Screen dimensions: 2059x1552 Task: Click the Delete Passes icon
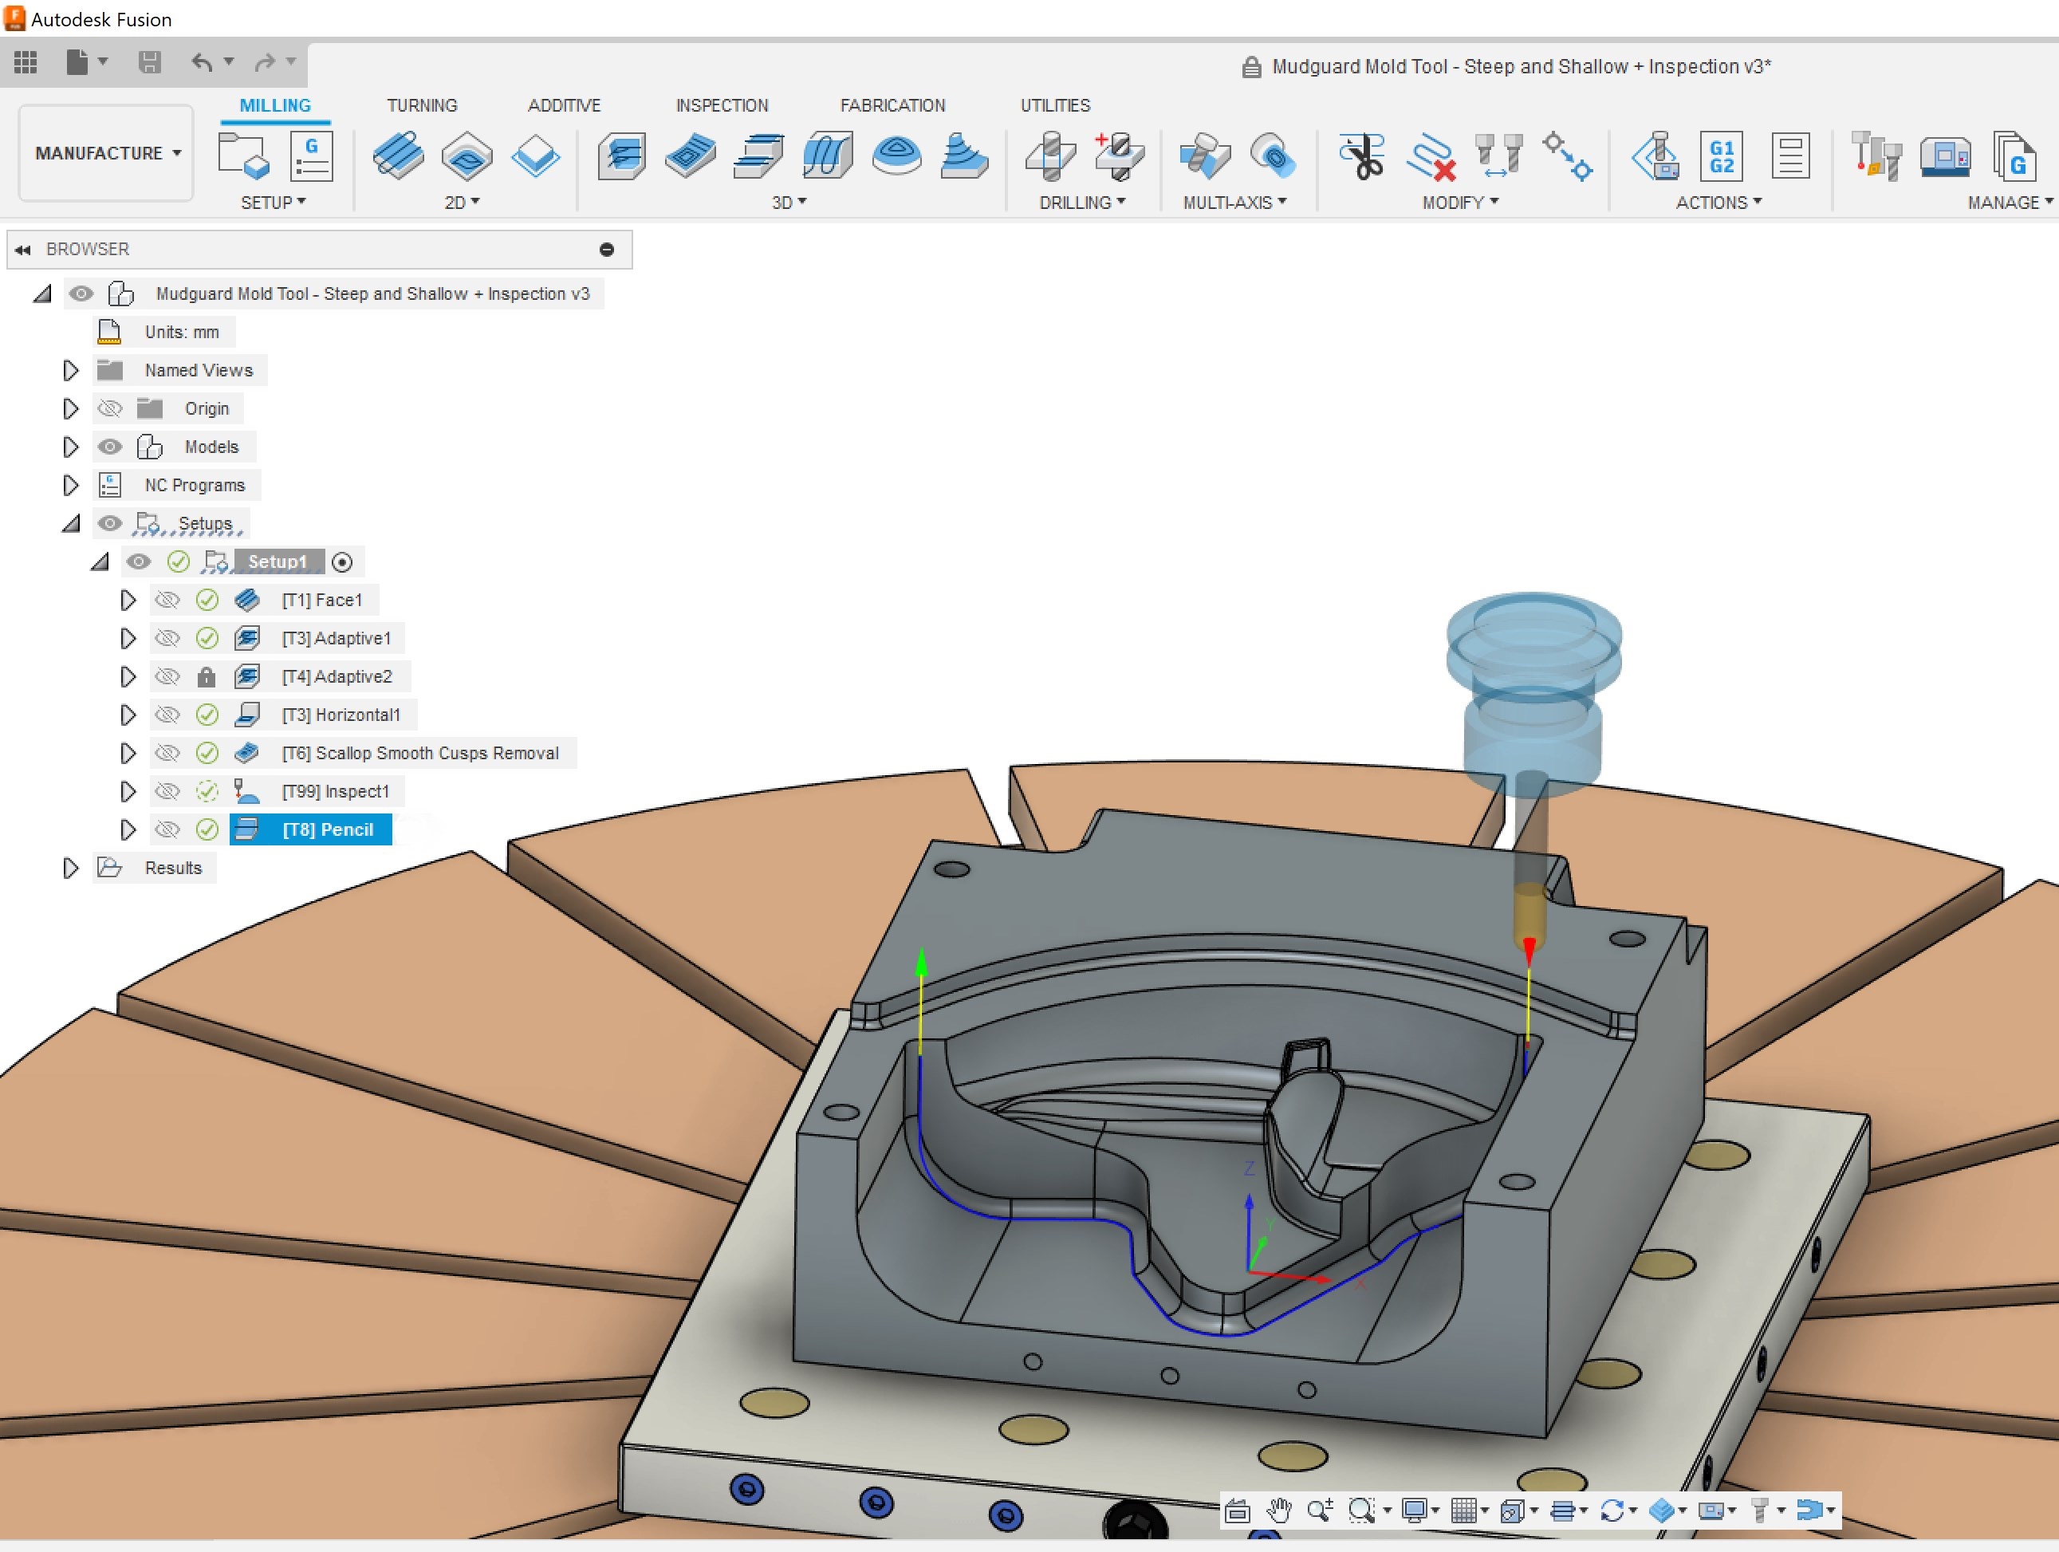click(x=1431, y=156)
